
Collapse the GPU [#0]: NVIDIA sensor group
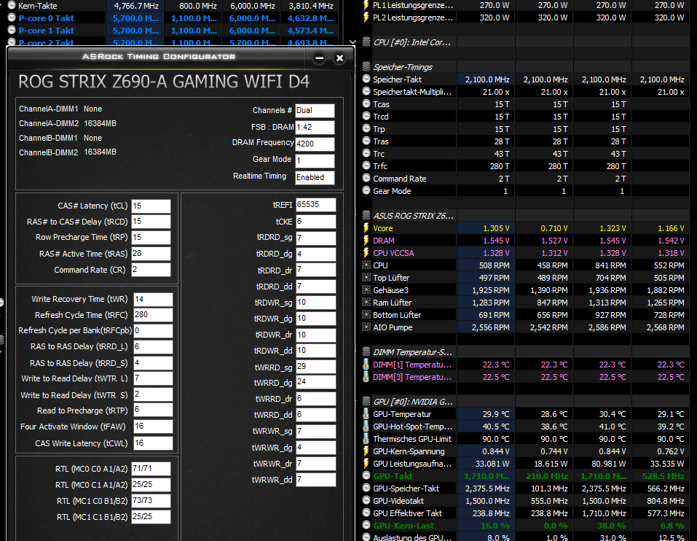point(366,401)
